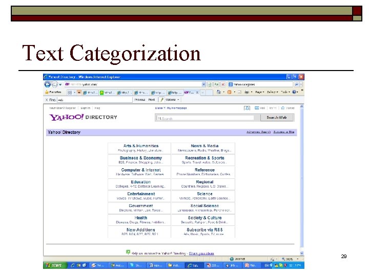
Task: Click the Yahoo taskbar window button
Action: 194,265
